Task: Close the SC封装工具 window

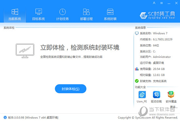Action: pyautogui.click(x=176, y=3)
